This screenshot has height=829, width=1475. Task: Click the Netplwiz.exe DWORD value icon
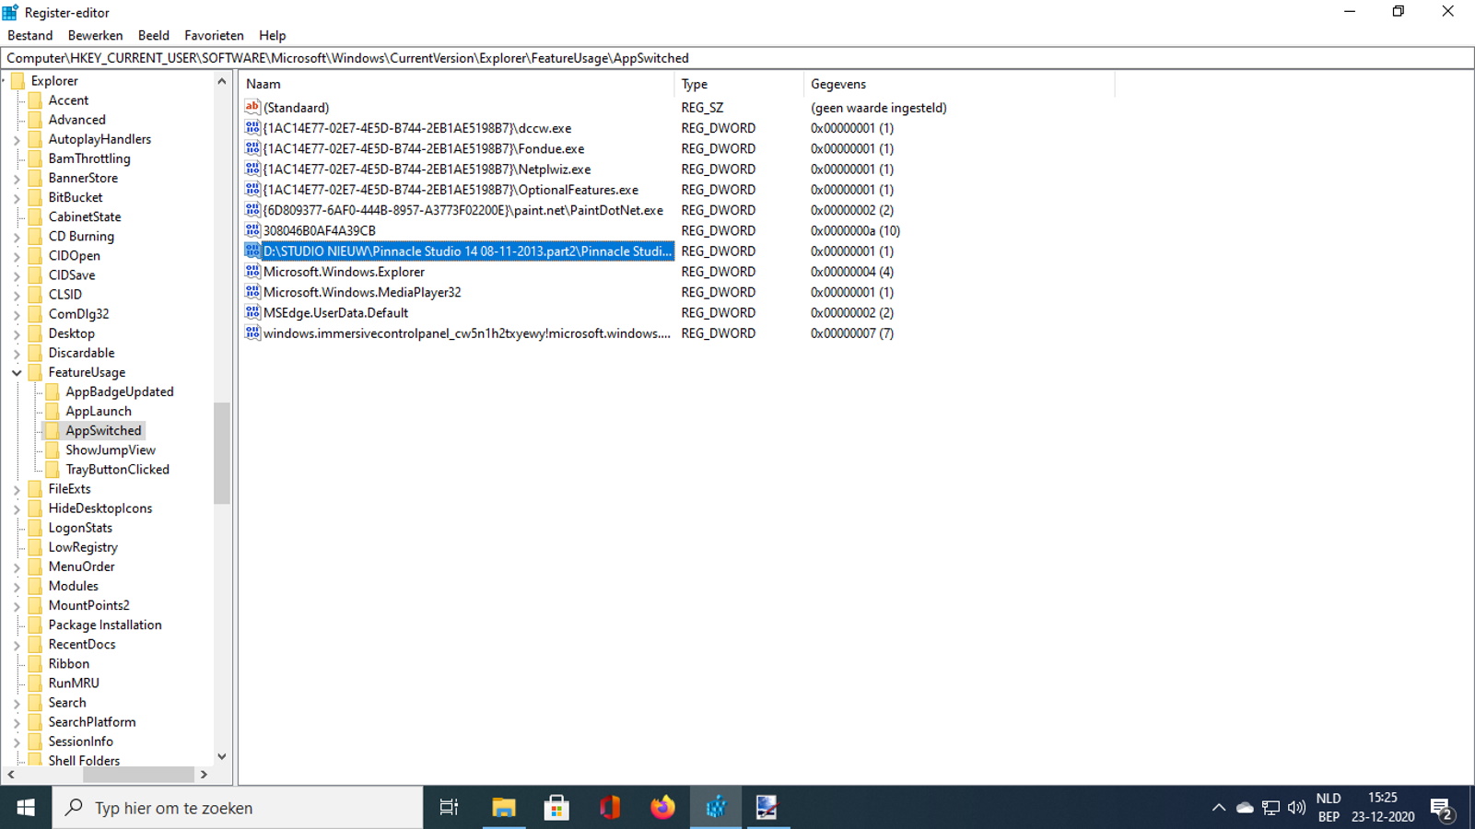[252, 169]
